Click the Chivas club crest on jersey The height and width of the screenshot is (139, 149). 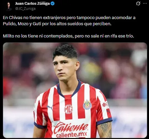pyautogui.click(x=87, y=105)
